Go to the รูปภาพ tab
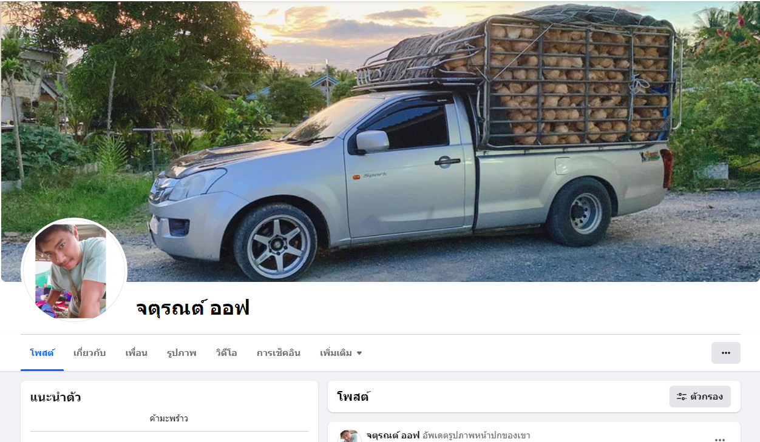760x442 pixels. click(x=182, y=353)
